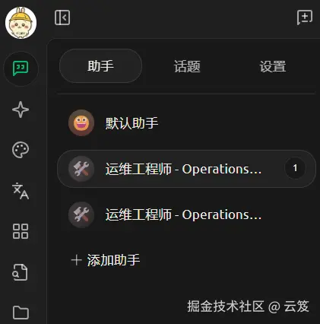
Task: Open the files folder icon
Action: point(21,313)
